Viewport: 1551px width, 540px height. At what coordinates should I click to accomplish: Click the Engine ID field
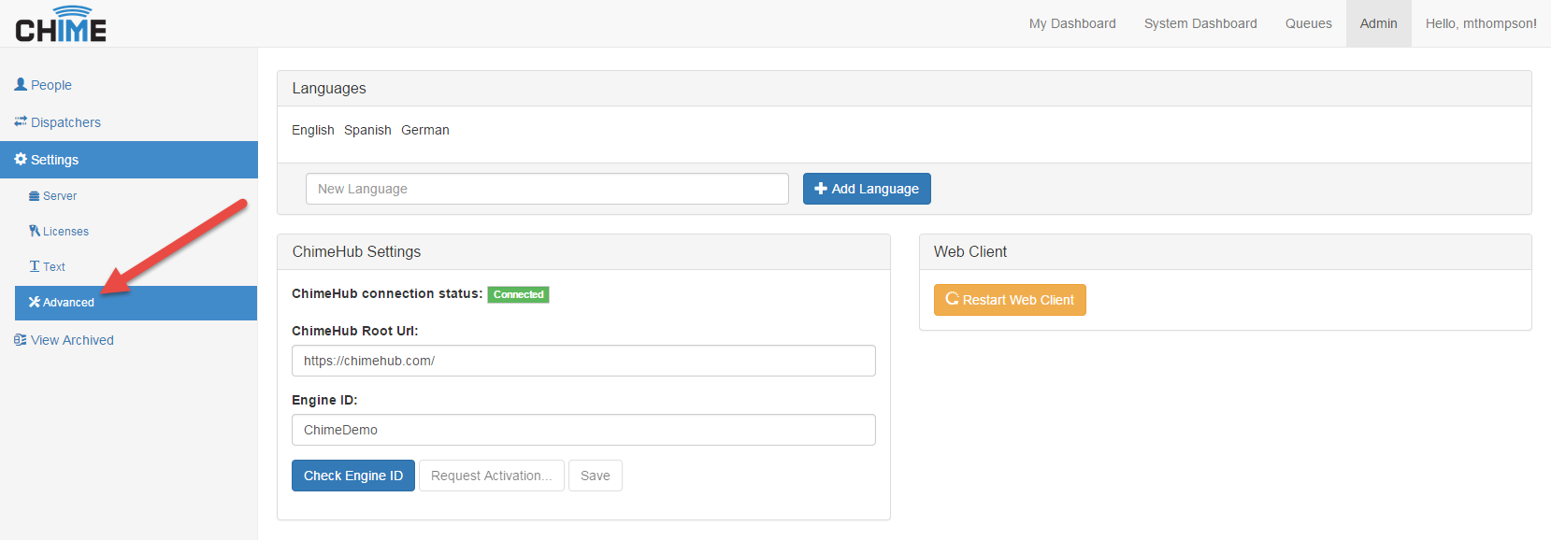tap(583, 430)
